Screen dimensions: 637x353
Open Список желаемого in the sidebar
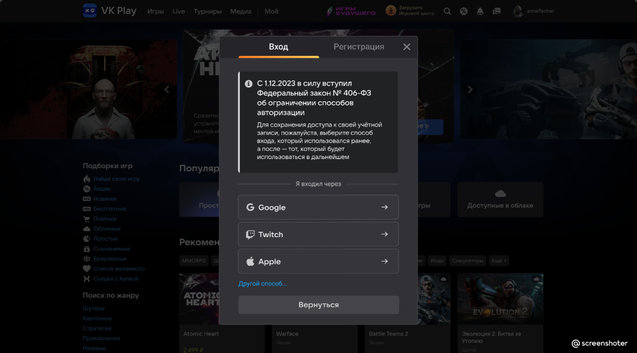pyautogui.click(x=119, y=269)
